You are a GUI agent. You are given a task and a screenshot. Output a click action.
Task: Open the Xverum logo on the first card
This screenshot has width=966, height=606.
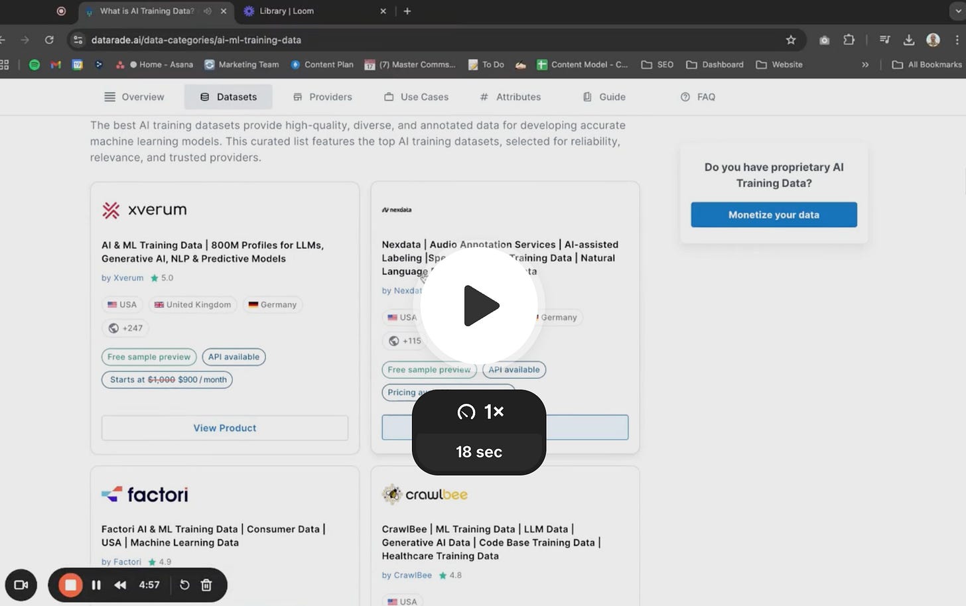tap(145, 210)
